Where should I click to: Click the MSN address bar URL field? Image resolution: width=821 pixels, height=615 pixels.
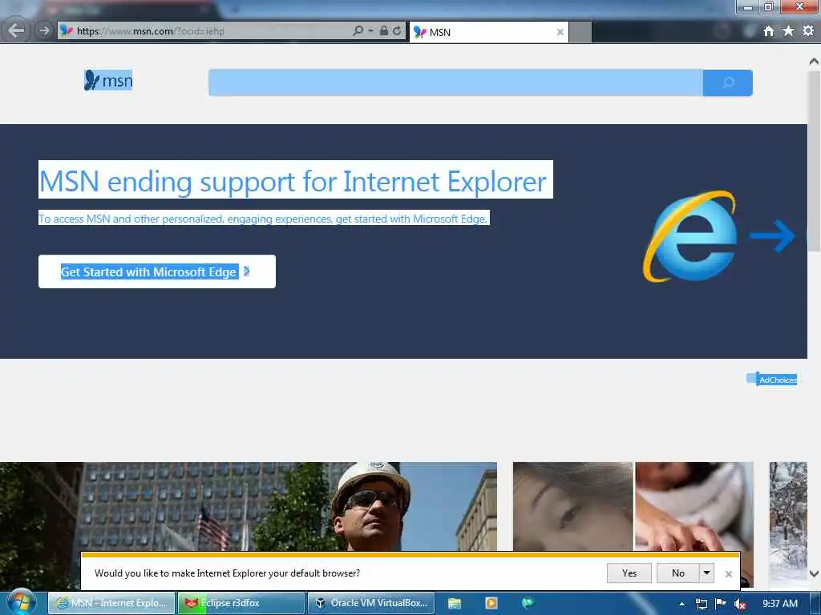click(x=204, y=31)
